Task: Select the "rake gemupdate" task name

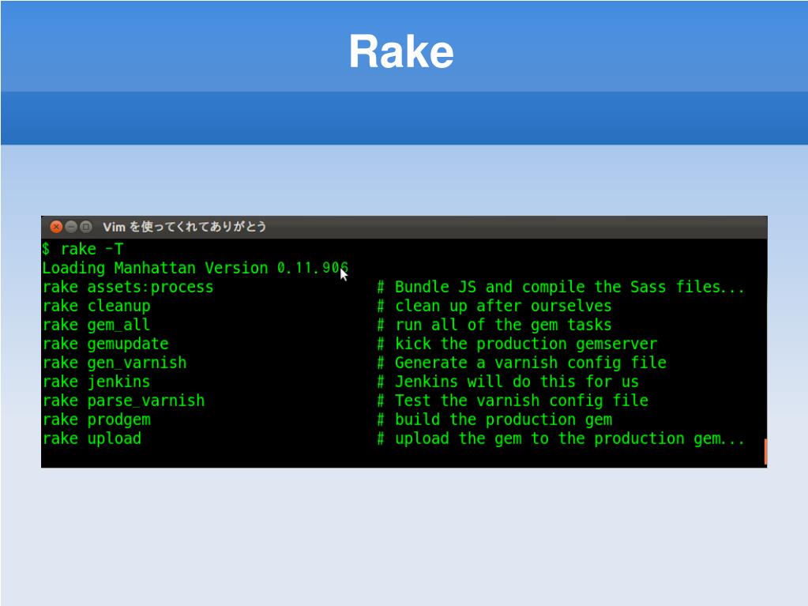Action: pyautogui.click(x=106, y=344)
